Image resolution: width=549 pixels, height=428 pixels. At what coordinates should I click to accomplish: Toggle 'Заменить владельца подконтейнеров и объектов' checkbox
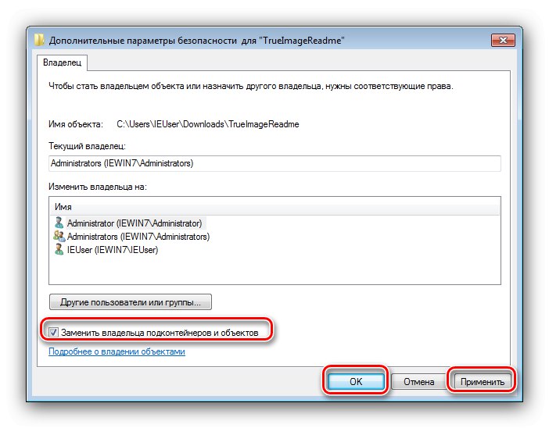click(53, 332)
